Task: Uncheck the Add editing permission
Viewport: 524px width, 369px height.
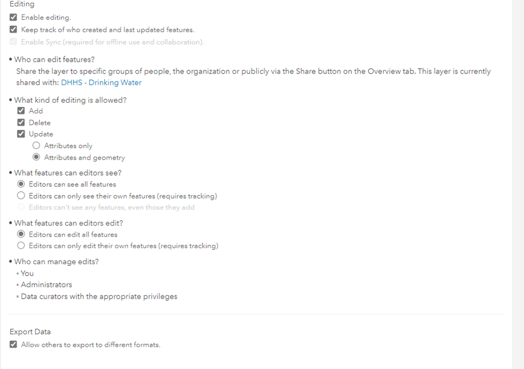Action: [x=21, y=111]
